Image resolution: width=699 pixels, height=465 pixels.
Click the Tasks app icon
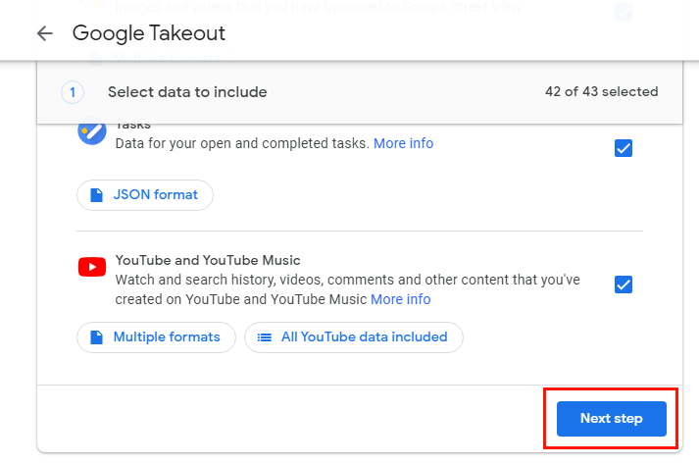92,131
